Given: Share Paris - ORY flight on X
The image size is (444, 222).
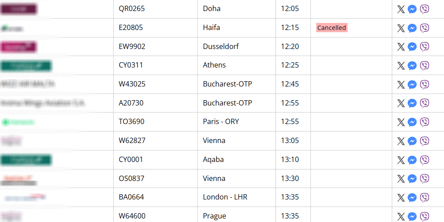Looking at the screenshot, I should (x=401, y=122).
